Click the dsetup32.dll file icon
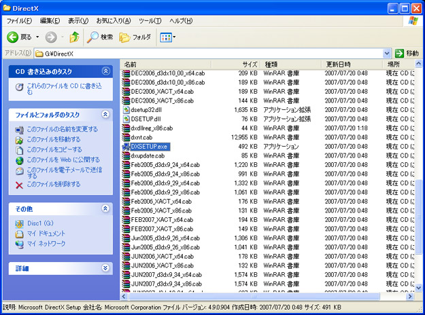The width and height of the screenshot is (425, 315). [126, 110]
